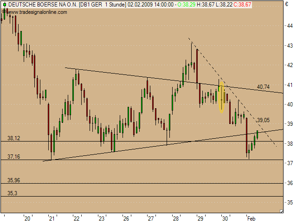Click the Feb label on time axis
Screen dimensions: 297x222
click(x=252, y=219)
